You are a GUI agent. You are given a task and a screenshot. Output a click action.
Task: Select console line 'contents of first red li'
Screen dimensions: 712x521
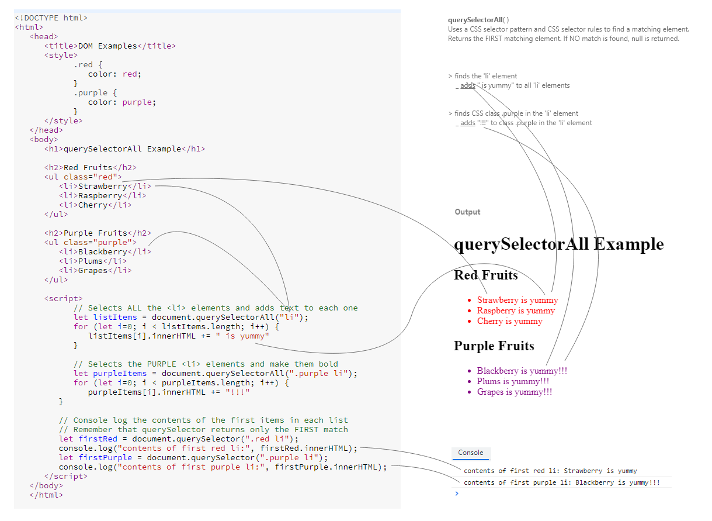[550, 471]
